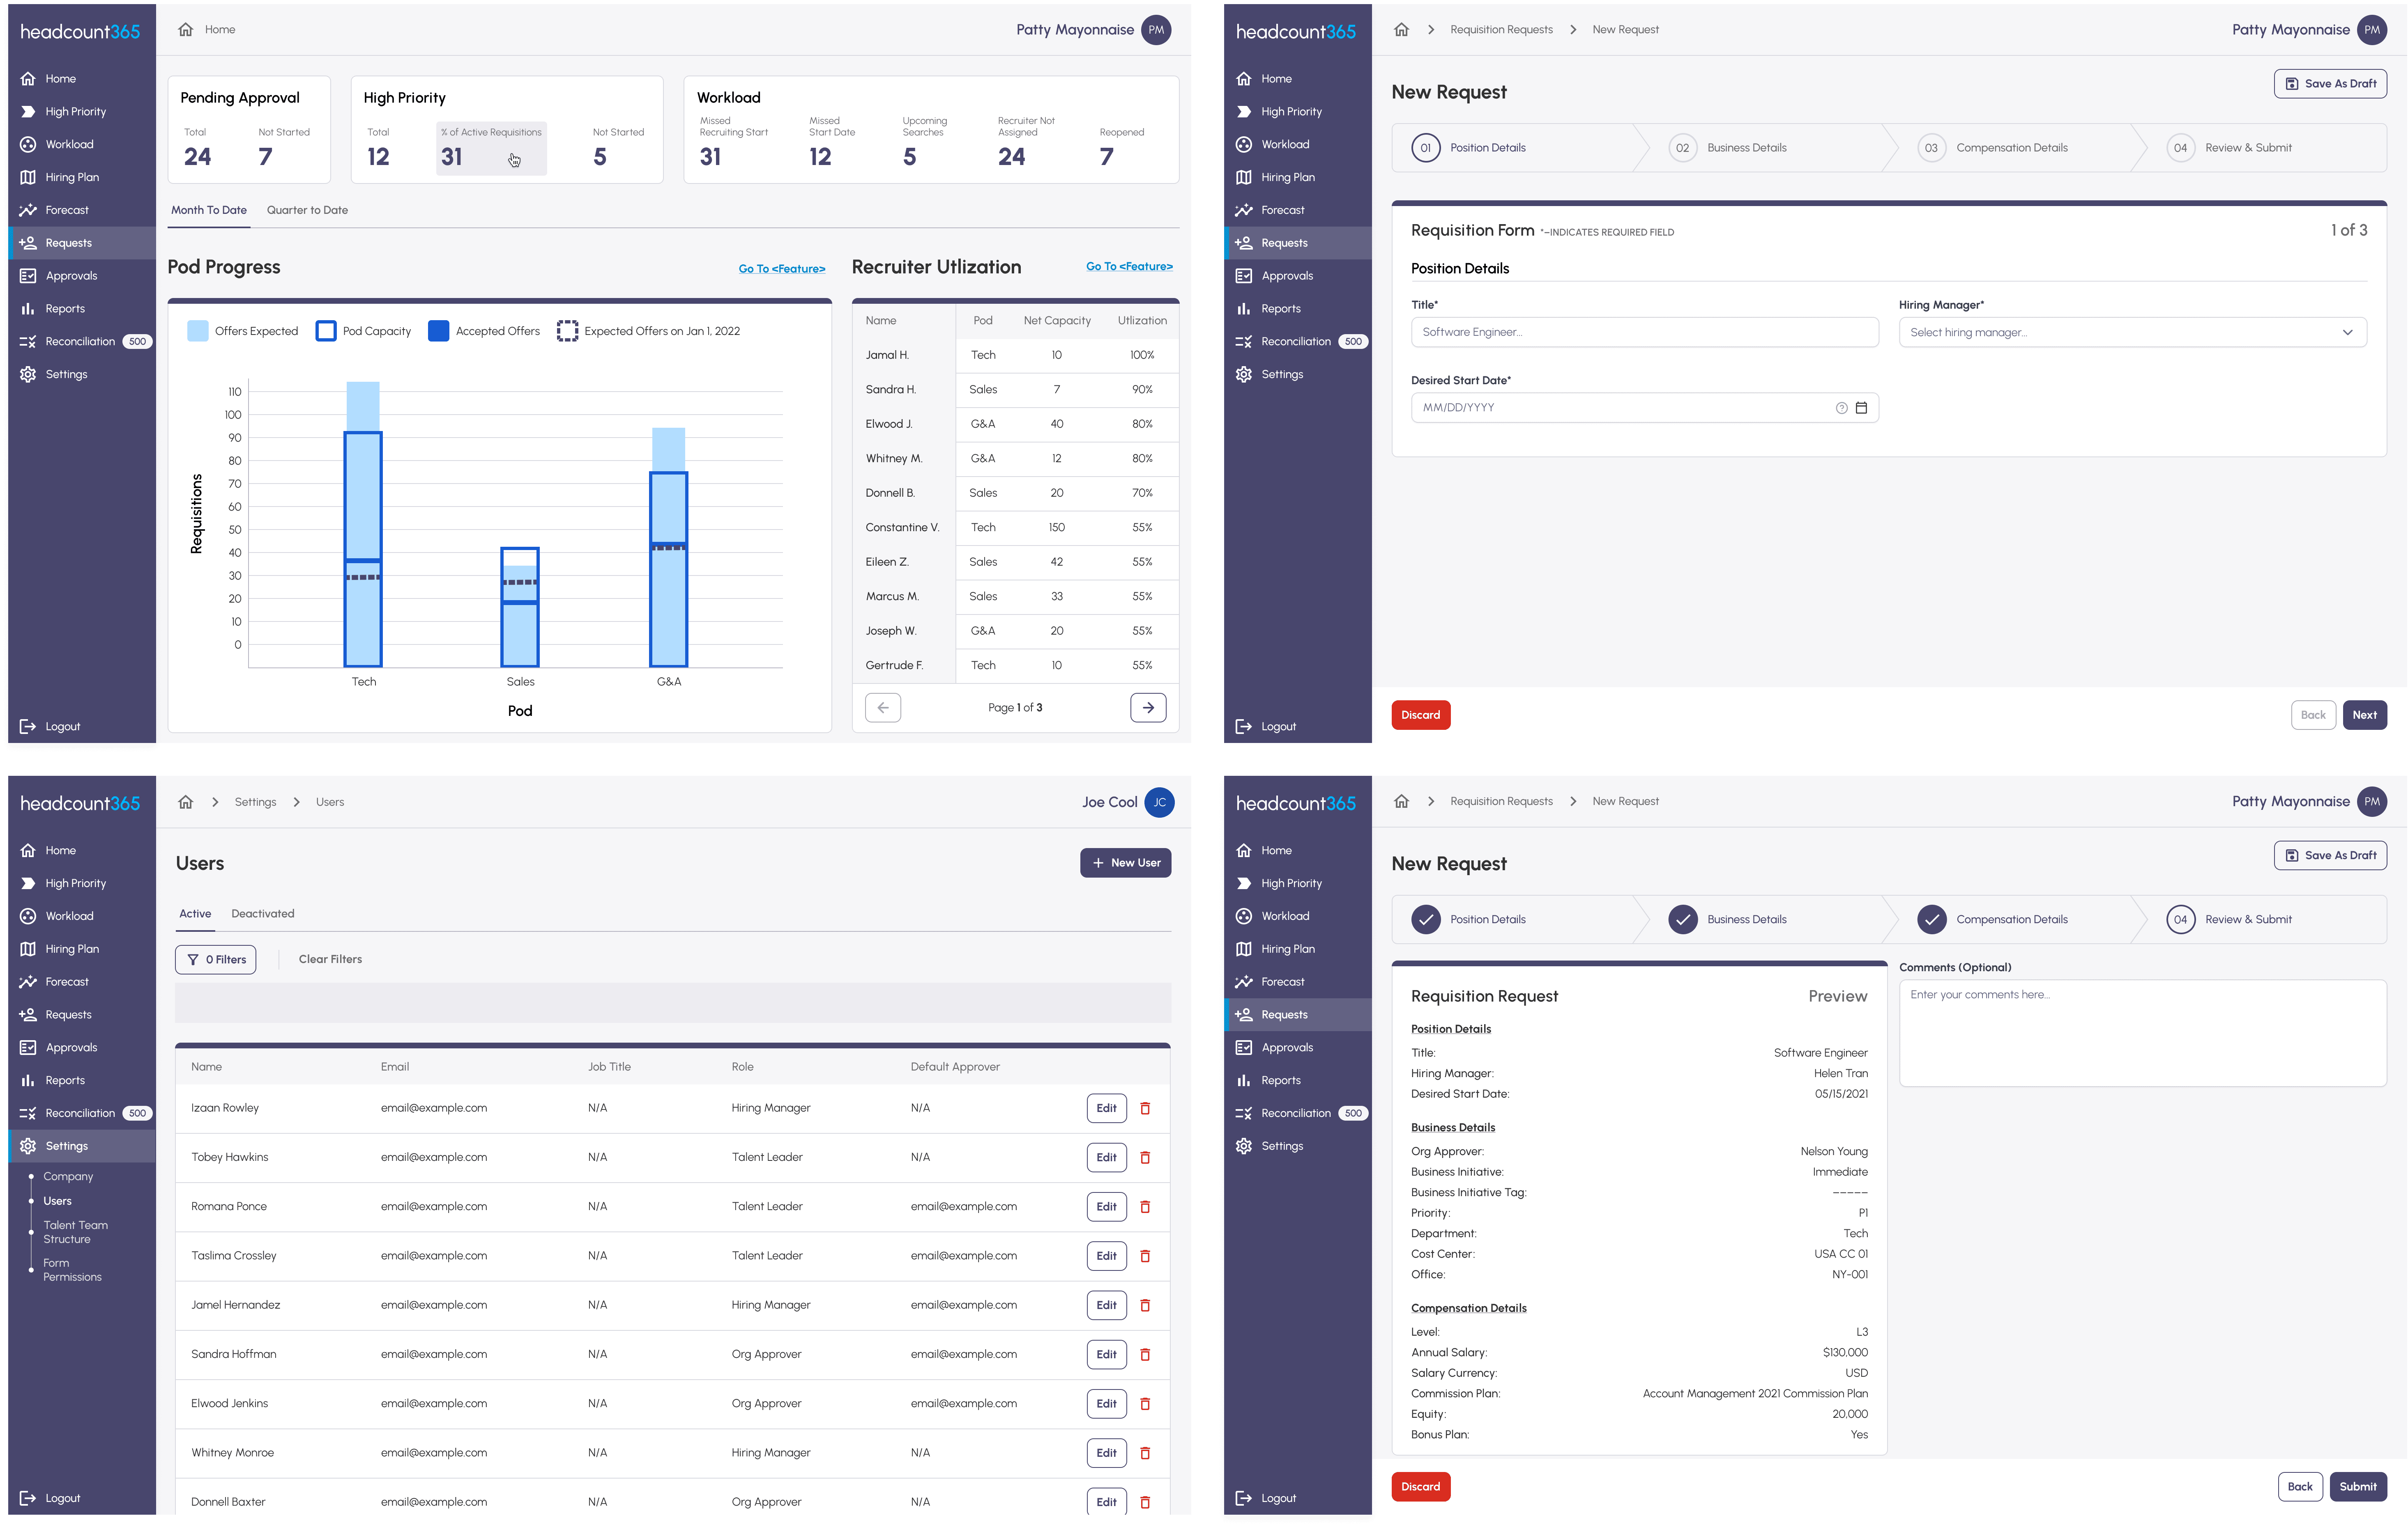Click the home breadcrumb icon on the preview screen

click(x=1401, y=802)
